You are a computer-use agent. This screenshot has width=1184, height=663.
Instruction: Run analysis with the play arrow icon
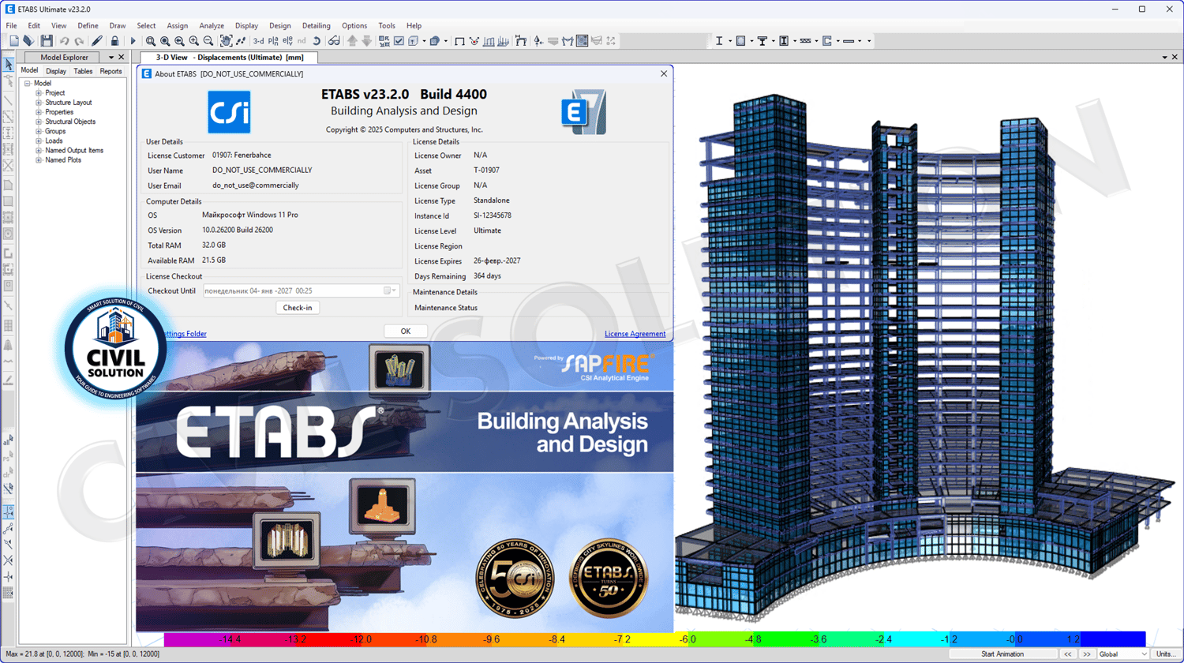point(133,41)
